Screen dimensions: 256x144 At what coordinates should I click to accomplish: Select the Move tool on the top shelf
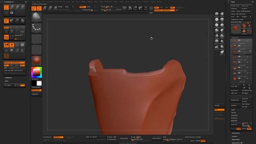pyautogui.click(x=45, y=8)
